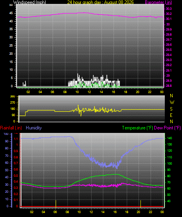
Task: Click the S compass label beside direction graph
Action: (171, 109)
